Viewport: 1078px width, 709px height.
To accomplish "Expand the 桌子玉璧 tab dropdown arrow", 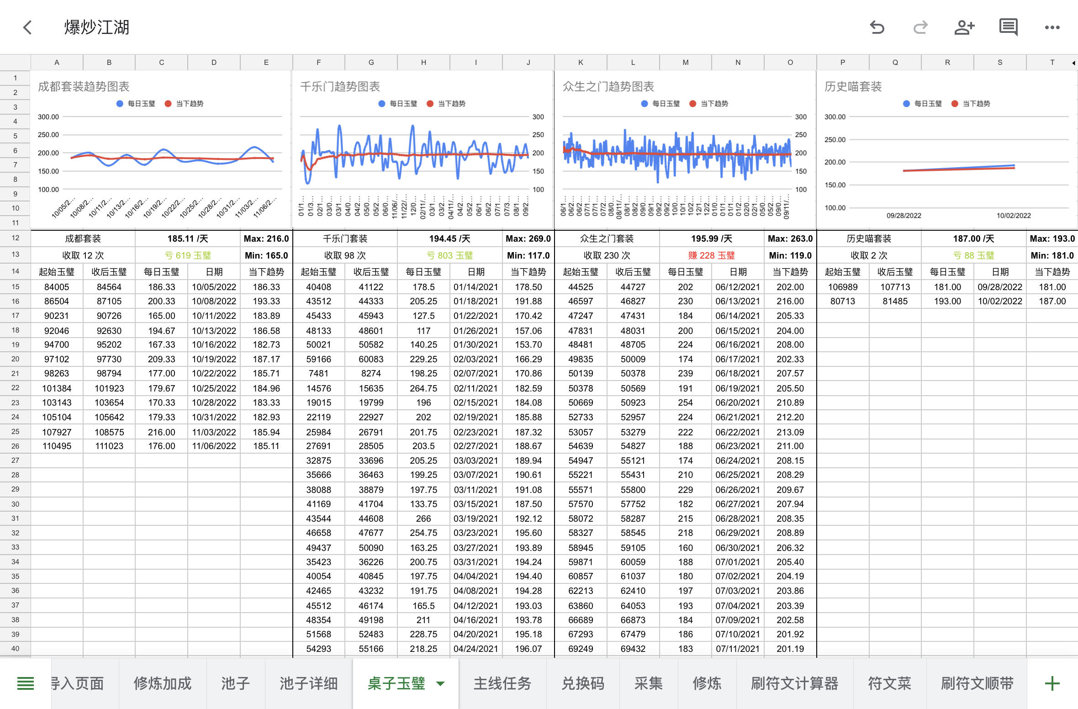I will pyautogui.click(x=440, y=684).
